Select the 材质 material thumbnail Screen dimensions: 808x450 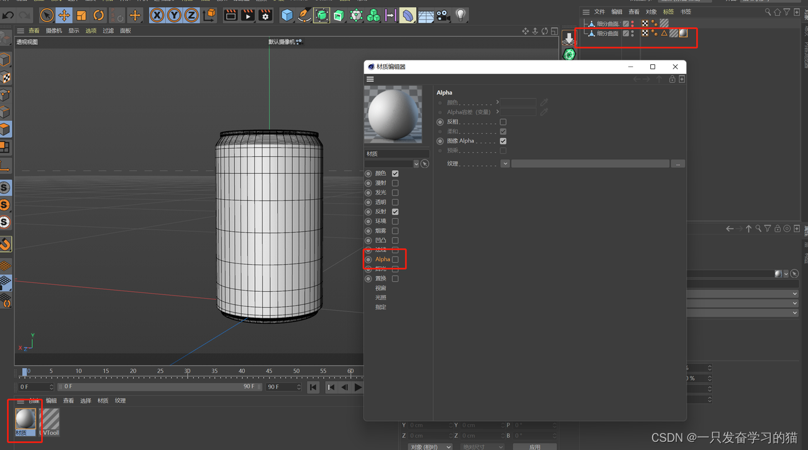[x=25, y=420]
